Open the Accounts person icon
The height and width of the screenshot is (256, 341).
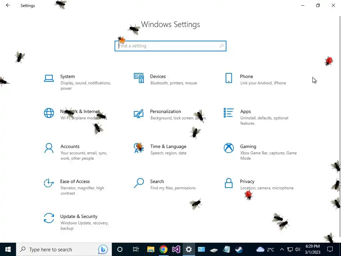pyautogui.click(x=49, y=148)
